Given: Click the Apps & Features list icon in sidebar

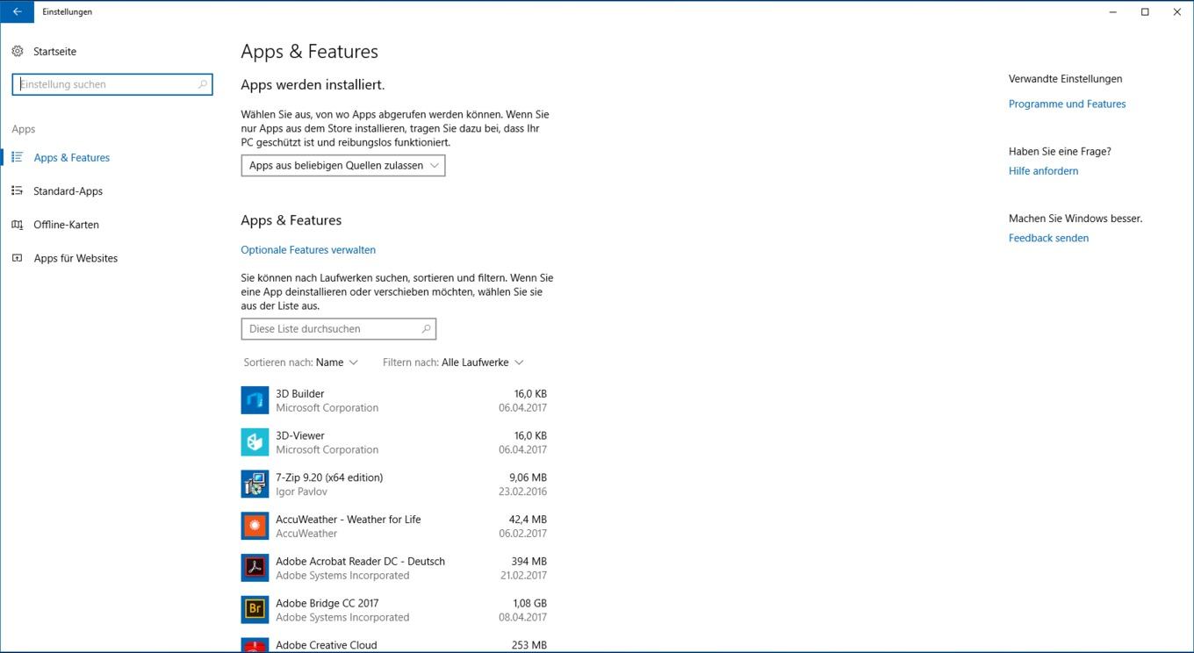Looking at the screenshot, I should coord(18,157).
